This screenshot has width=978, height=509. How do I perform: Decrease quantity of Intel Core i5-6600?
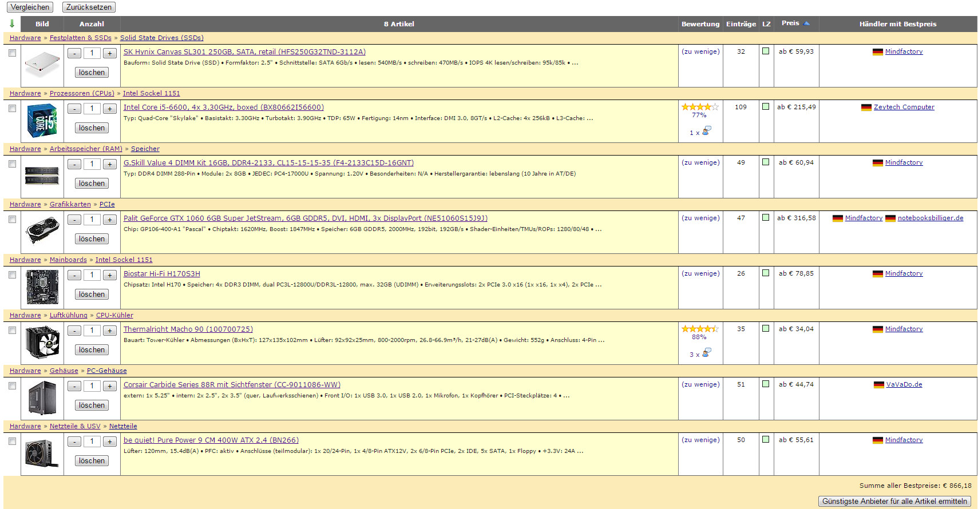click(74, 109)
